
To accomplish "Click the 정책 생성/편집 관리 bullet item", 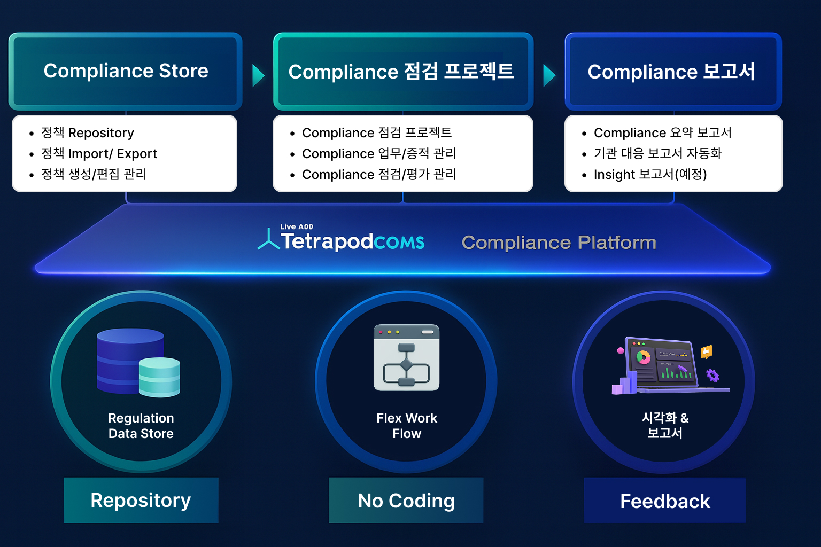I will pyautogui.click(x=88, y=174).
